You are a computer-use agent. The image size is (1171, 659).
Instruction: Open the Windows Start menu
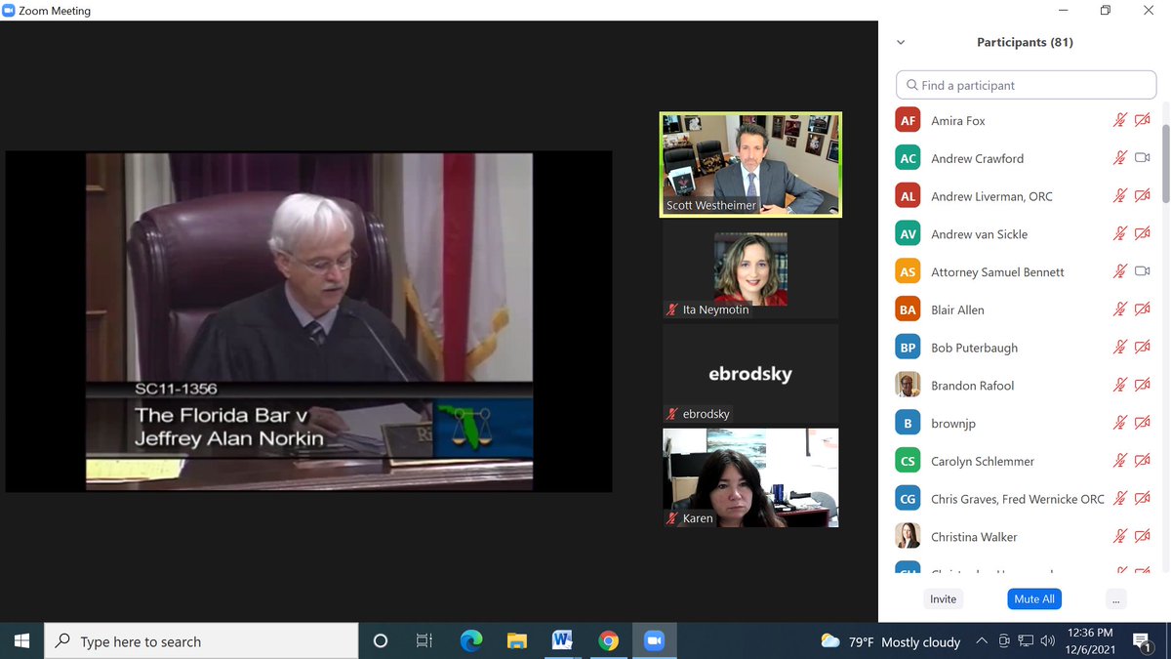click(x=21, y=641)
